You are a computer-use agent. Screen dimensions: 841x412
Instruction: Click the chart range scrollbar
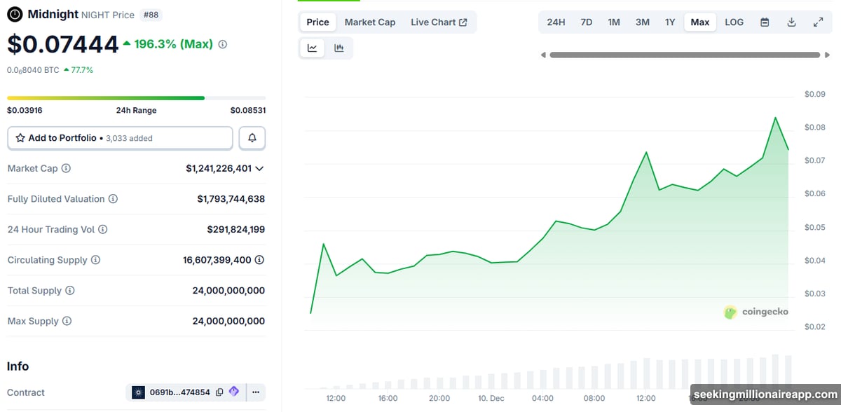(x=684, y=55)
